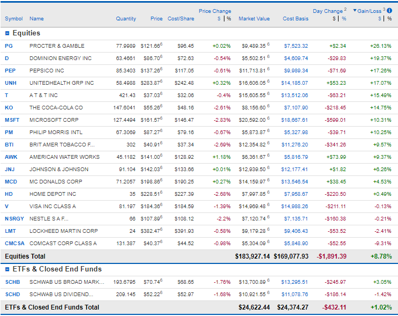The image size is (398, 316).
Task: Open the AWK symbol link
Action: click(11, 157)
